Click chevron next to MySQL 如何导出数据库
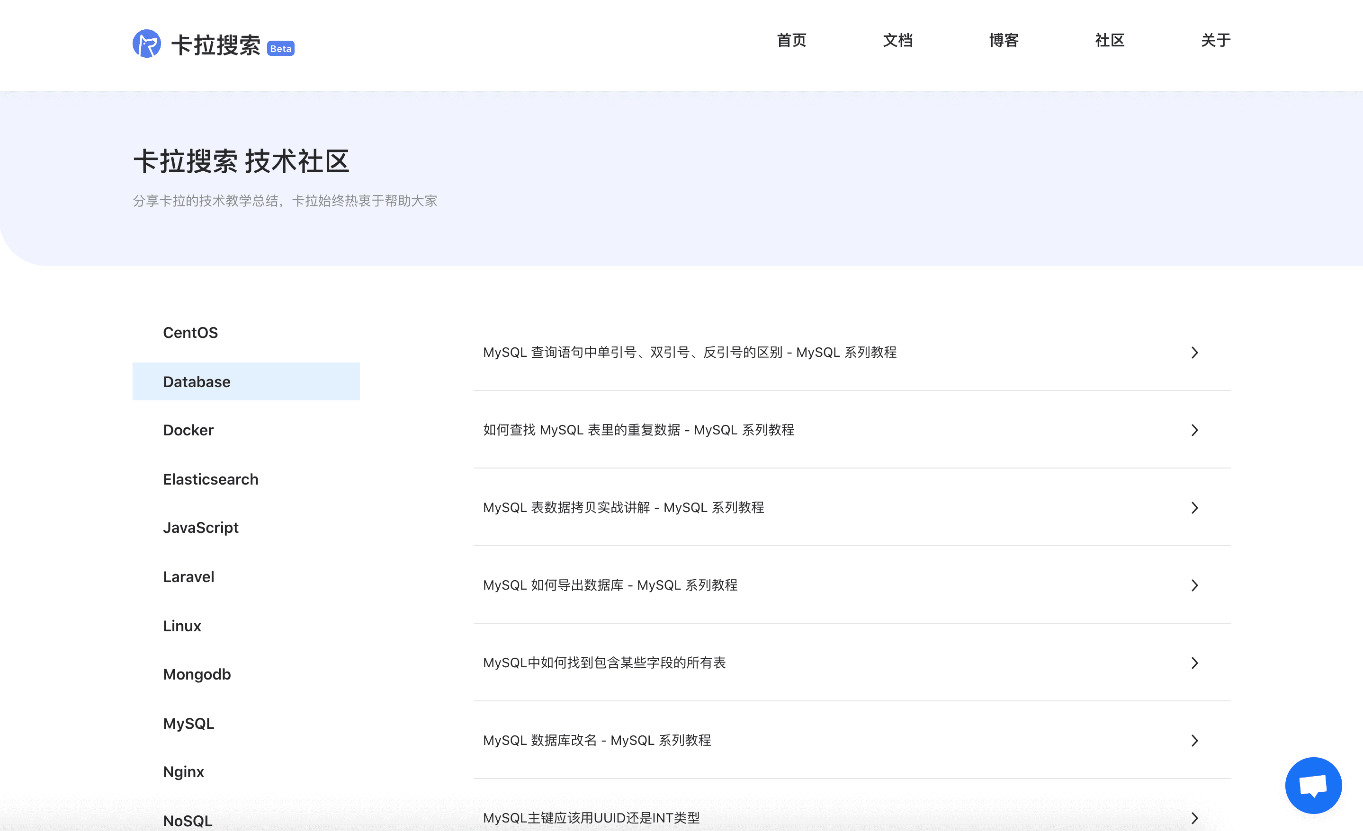The height and width of the screenshot is (831, 1363). click(x=1194, y=585)
